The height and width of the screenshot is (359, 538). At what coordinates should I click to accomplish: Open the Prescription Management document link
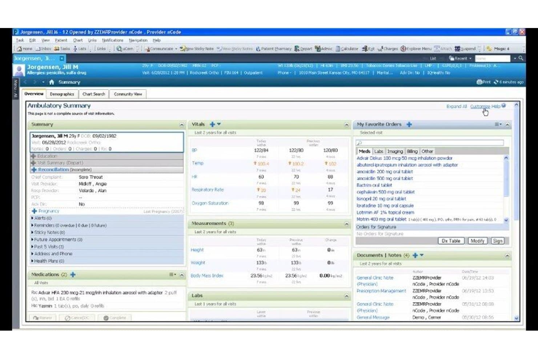[381, 291]
